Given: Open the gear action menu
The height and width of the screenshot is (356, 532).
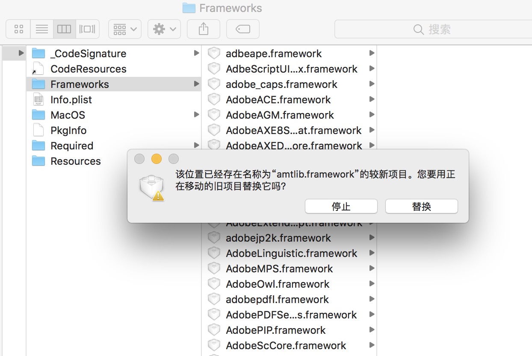Looking at the screenshot, I should pos(164,29).
